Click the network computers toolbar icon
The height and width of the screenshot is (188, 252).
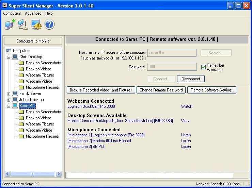pos(22,24)
